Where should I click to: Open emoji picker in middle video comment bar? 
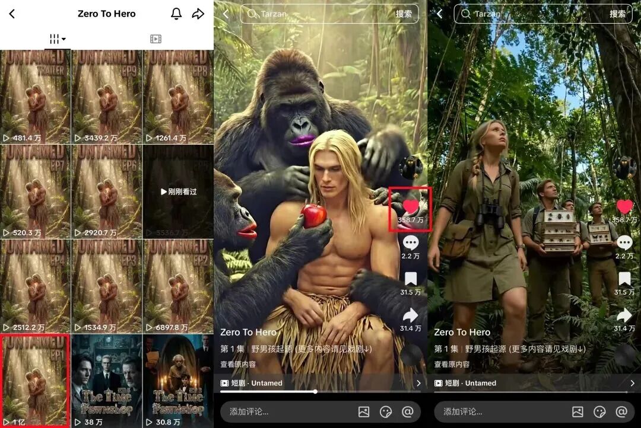tap(386, 411)
